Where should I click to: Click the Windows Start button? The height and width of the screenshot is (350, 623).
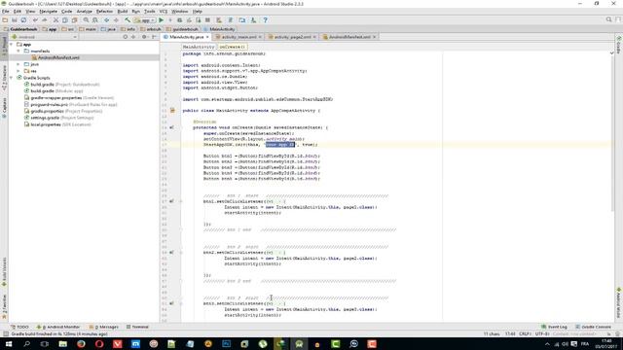coord(9,344)
